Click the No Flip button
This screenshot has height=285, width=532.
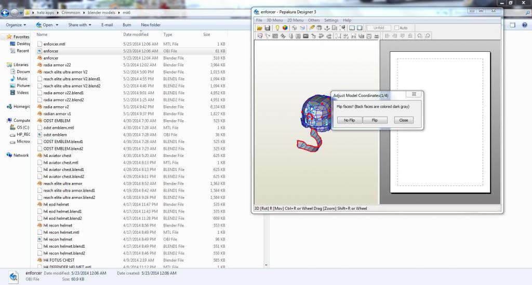[350, 120]
